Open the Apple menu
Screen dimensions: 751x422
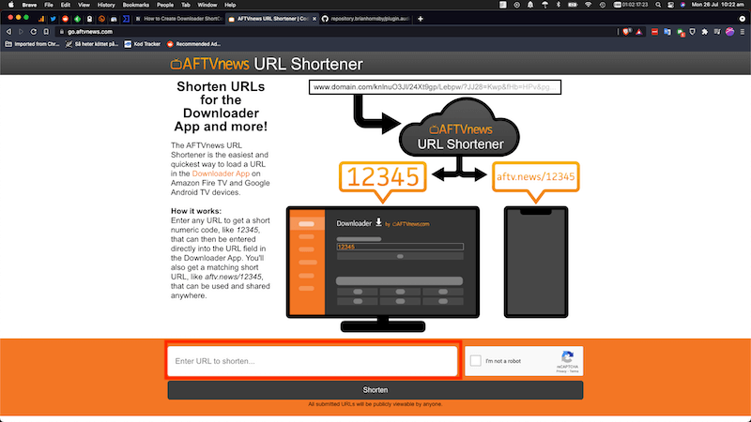(10, 5)
